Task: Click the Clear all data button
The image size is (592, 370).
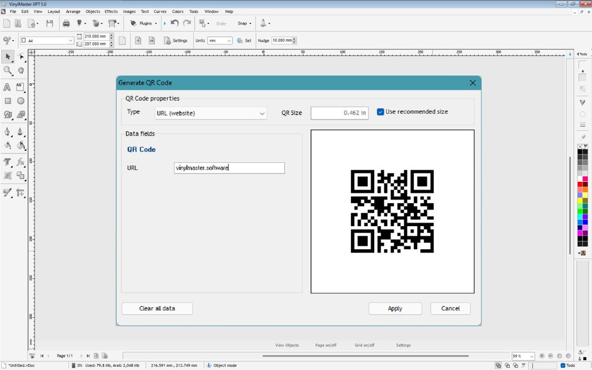Action: pos(157,308)
